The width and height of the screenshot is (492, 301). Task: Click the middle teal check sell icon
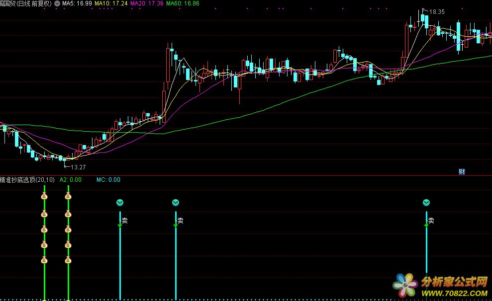point(176,203)
